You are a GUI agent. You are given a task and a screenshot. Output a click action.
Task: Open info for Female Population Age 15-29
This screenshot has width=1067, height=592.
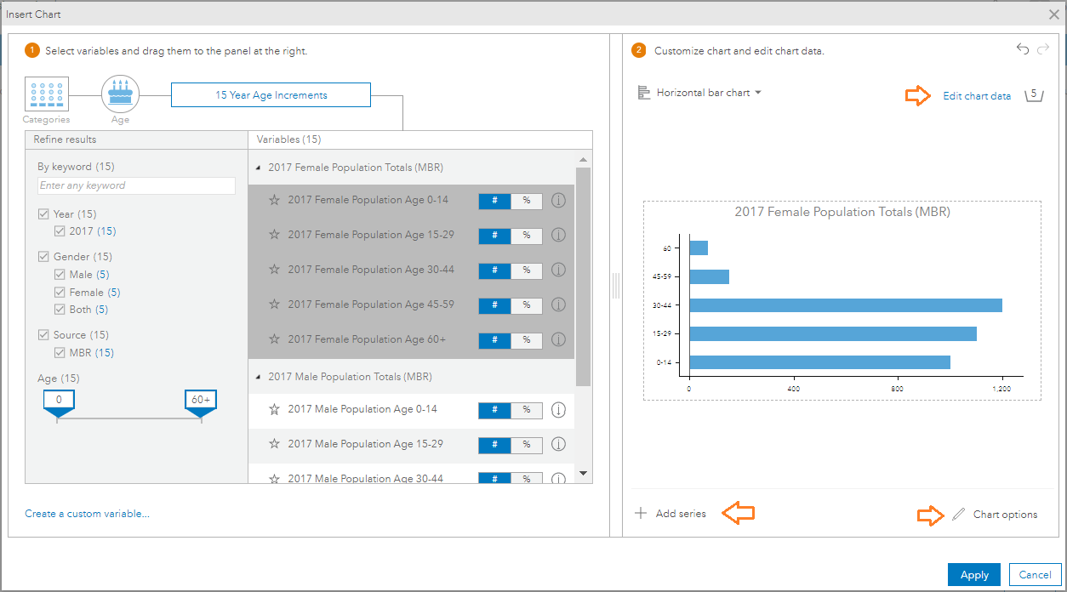click(x=558, y=236)
